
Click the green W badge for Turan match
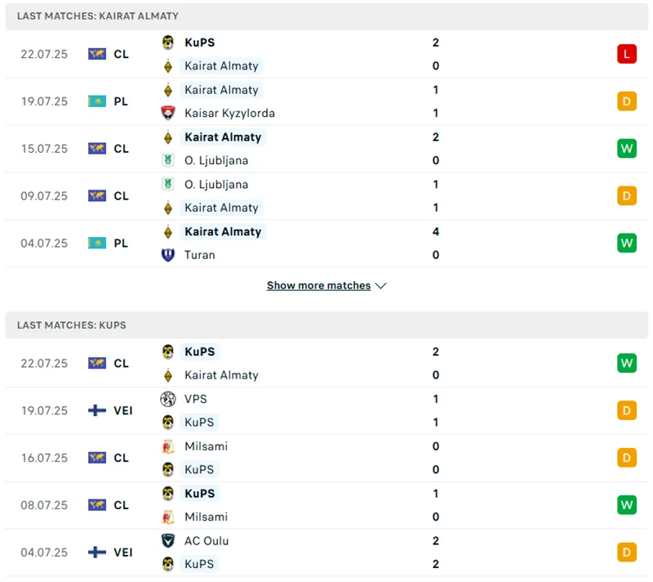click(x=626, y=244)
